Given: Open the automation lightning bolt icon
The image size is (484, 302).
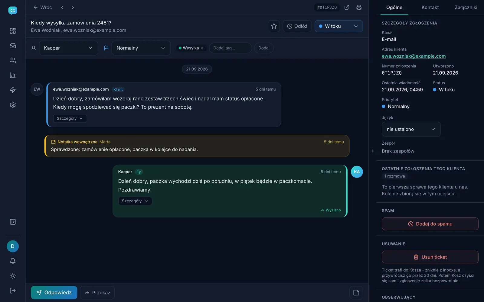Looking at the screenshot, I should pyautogui.click(x=13, y=90).
